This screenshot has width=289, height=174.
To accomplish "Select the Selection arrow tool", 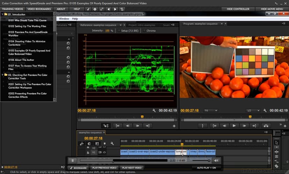I will coord(276,143).
